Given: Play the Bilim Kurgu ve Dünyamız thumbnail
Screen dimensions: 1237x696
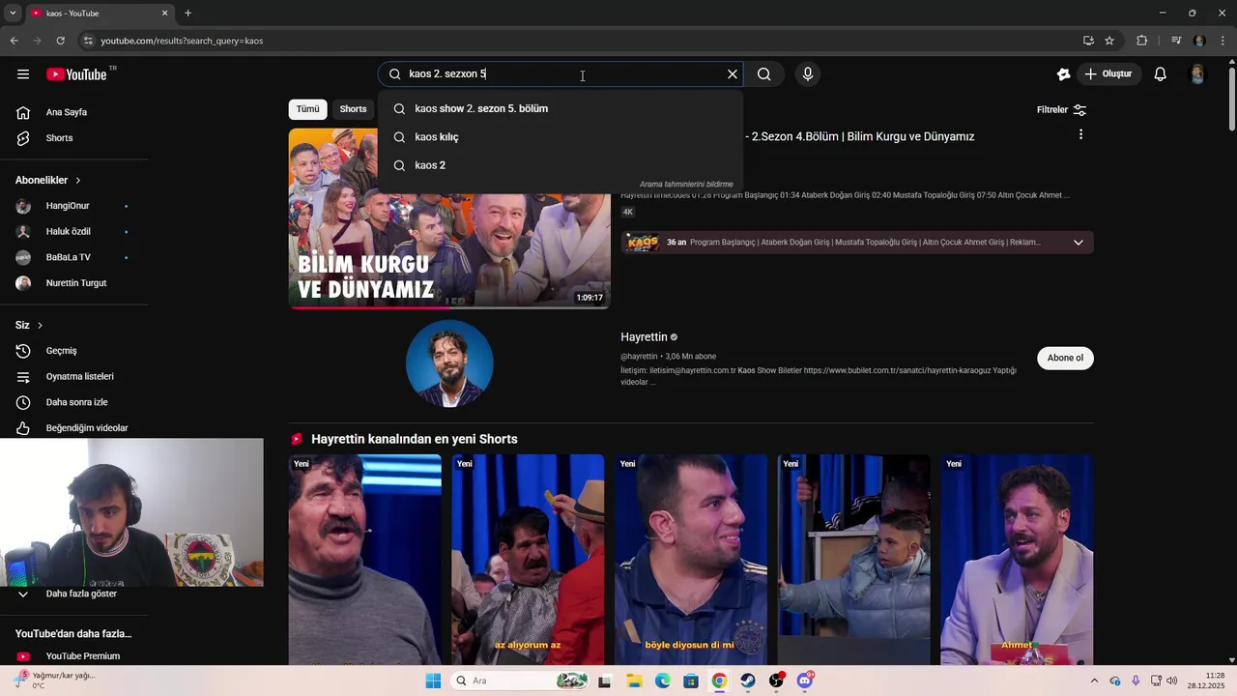Looking at the screenshot, I should coord(449,218).
